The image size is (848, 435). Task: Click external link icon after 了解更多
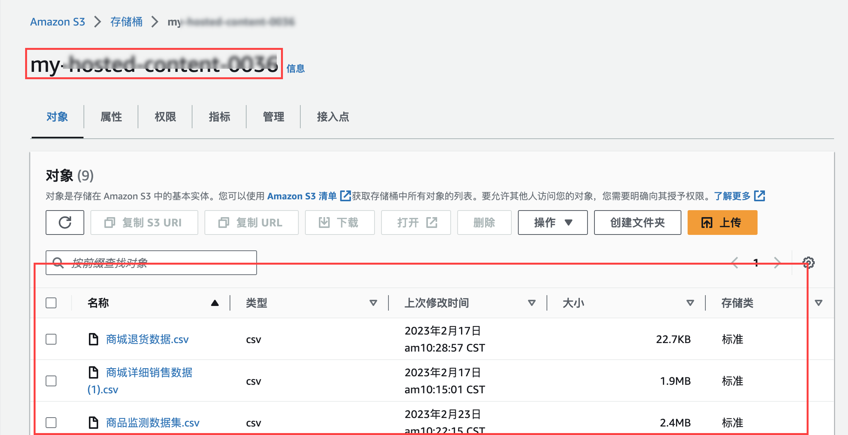759,196
